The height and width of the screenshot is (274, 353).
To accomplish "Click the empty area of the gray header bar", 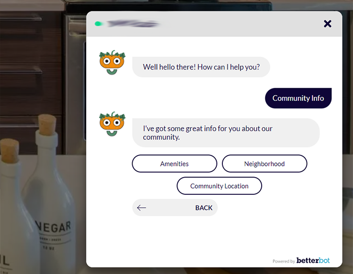I will [x=241, y=24].
